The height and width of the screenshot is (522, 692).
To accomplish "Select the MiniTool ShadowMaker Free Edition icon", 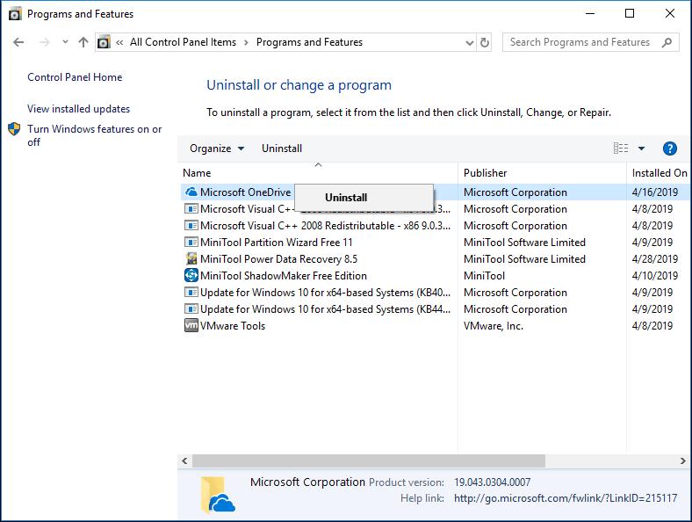I will pos(191,276).
